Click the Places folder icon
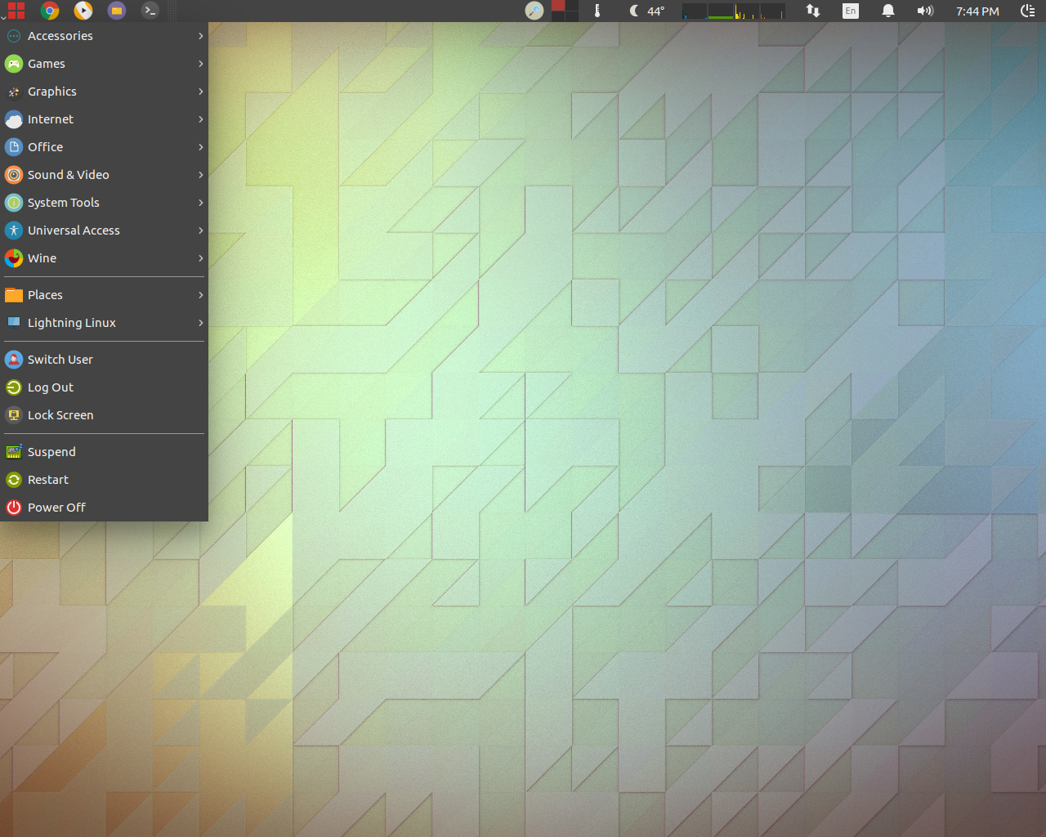Screen dimensions: 1046x837 (x=14, y=295)
